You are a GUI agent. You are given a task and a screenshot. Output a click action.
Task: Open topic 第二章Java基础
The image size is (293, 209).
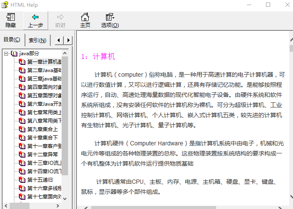tap(44, 70)
